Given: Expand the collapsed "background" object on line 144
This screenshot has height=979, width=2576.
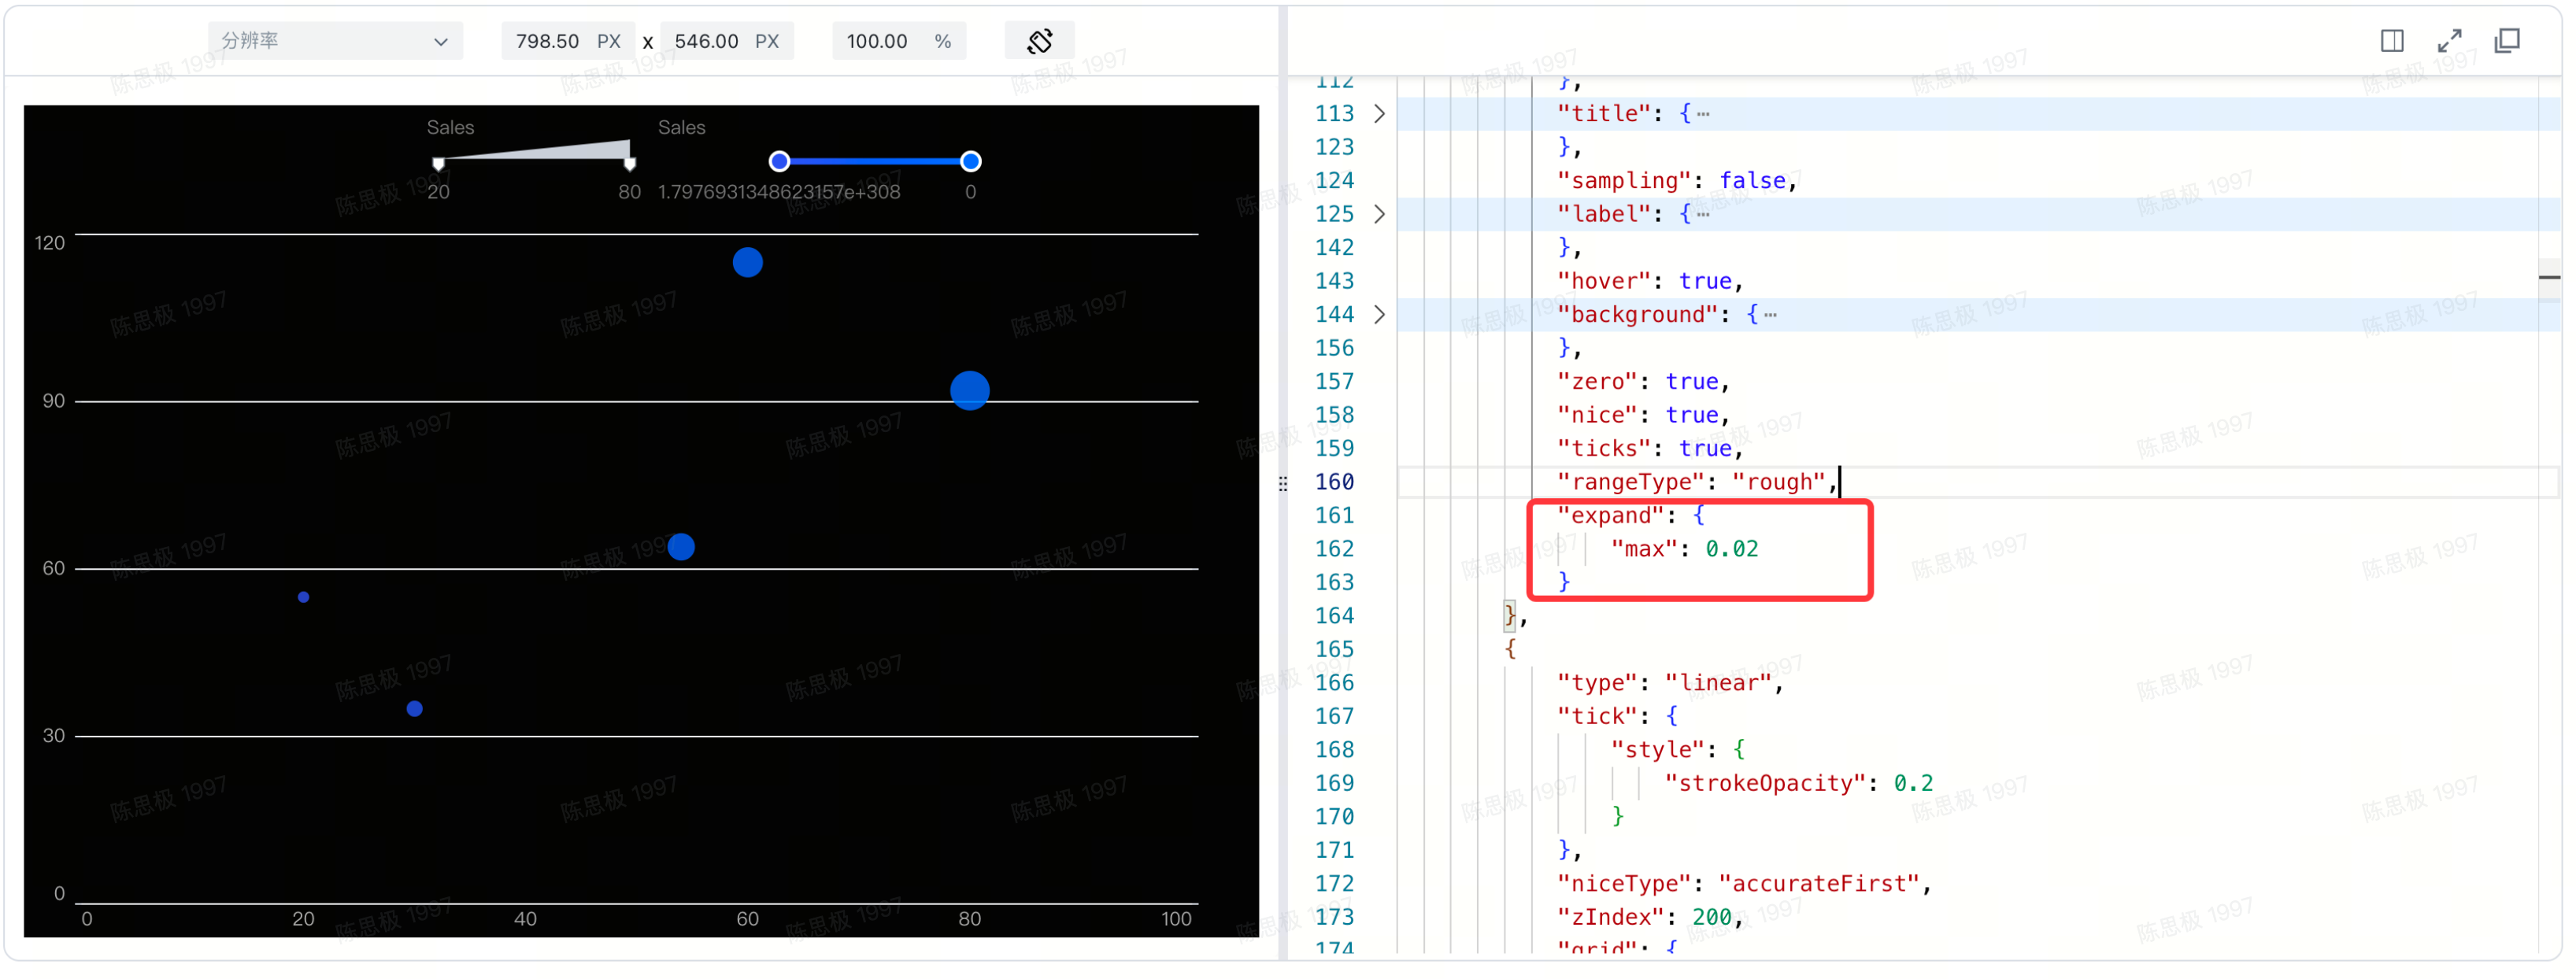Looking at the screenshot, I should click(x=1771, y=314).
